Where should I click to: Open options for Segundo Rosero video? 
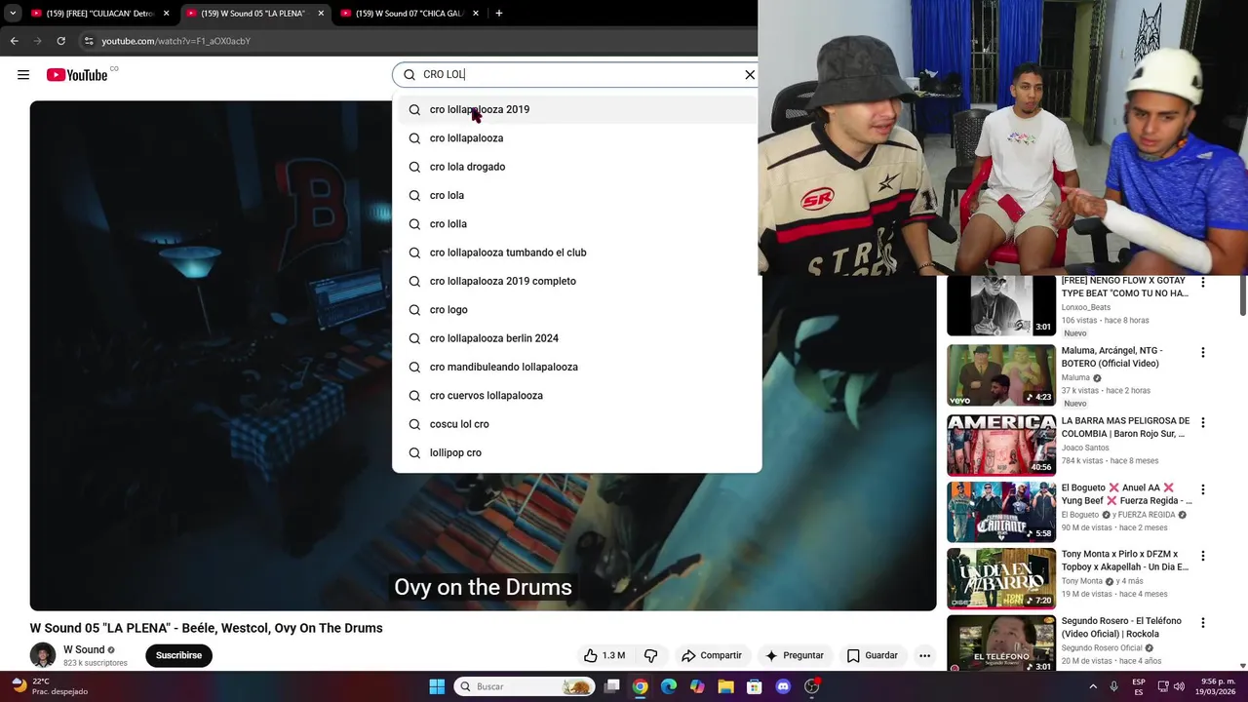[1203, 622]
